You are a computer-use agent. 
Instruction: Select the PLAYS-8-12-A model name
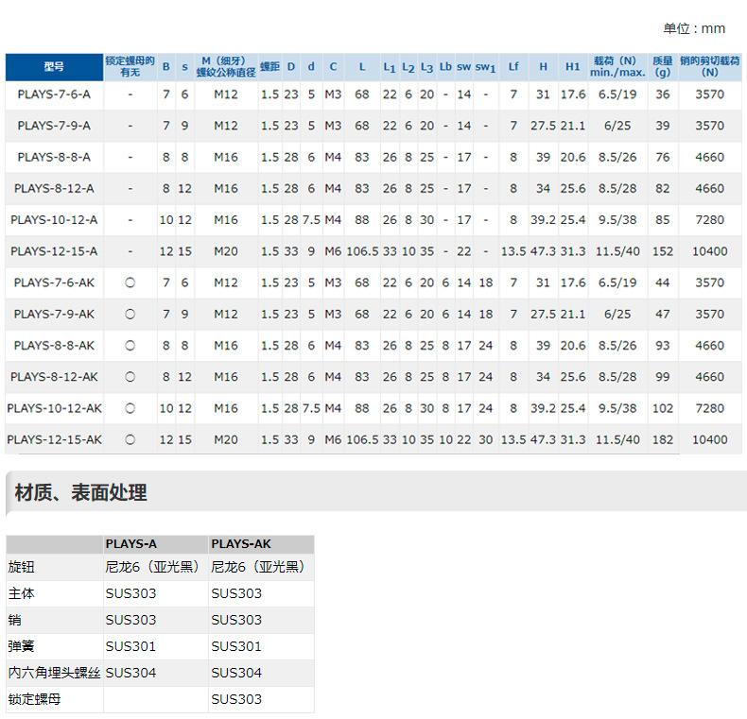click(x=54, y=188)
